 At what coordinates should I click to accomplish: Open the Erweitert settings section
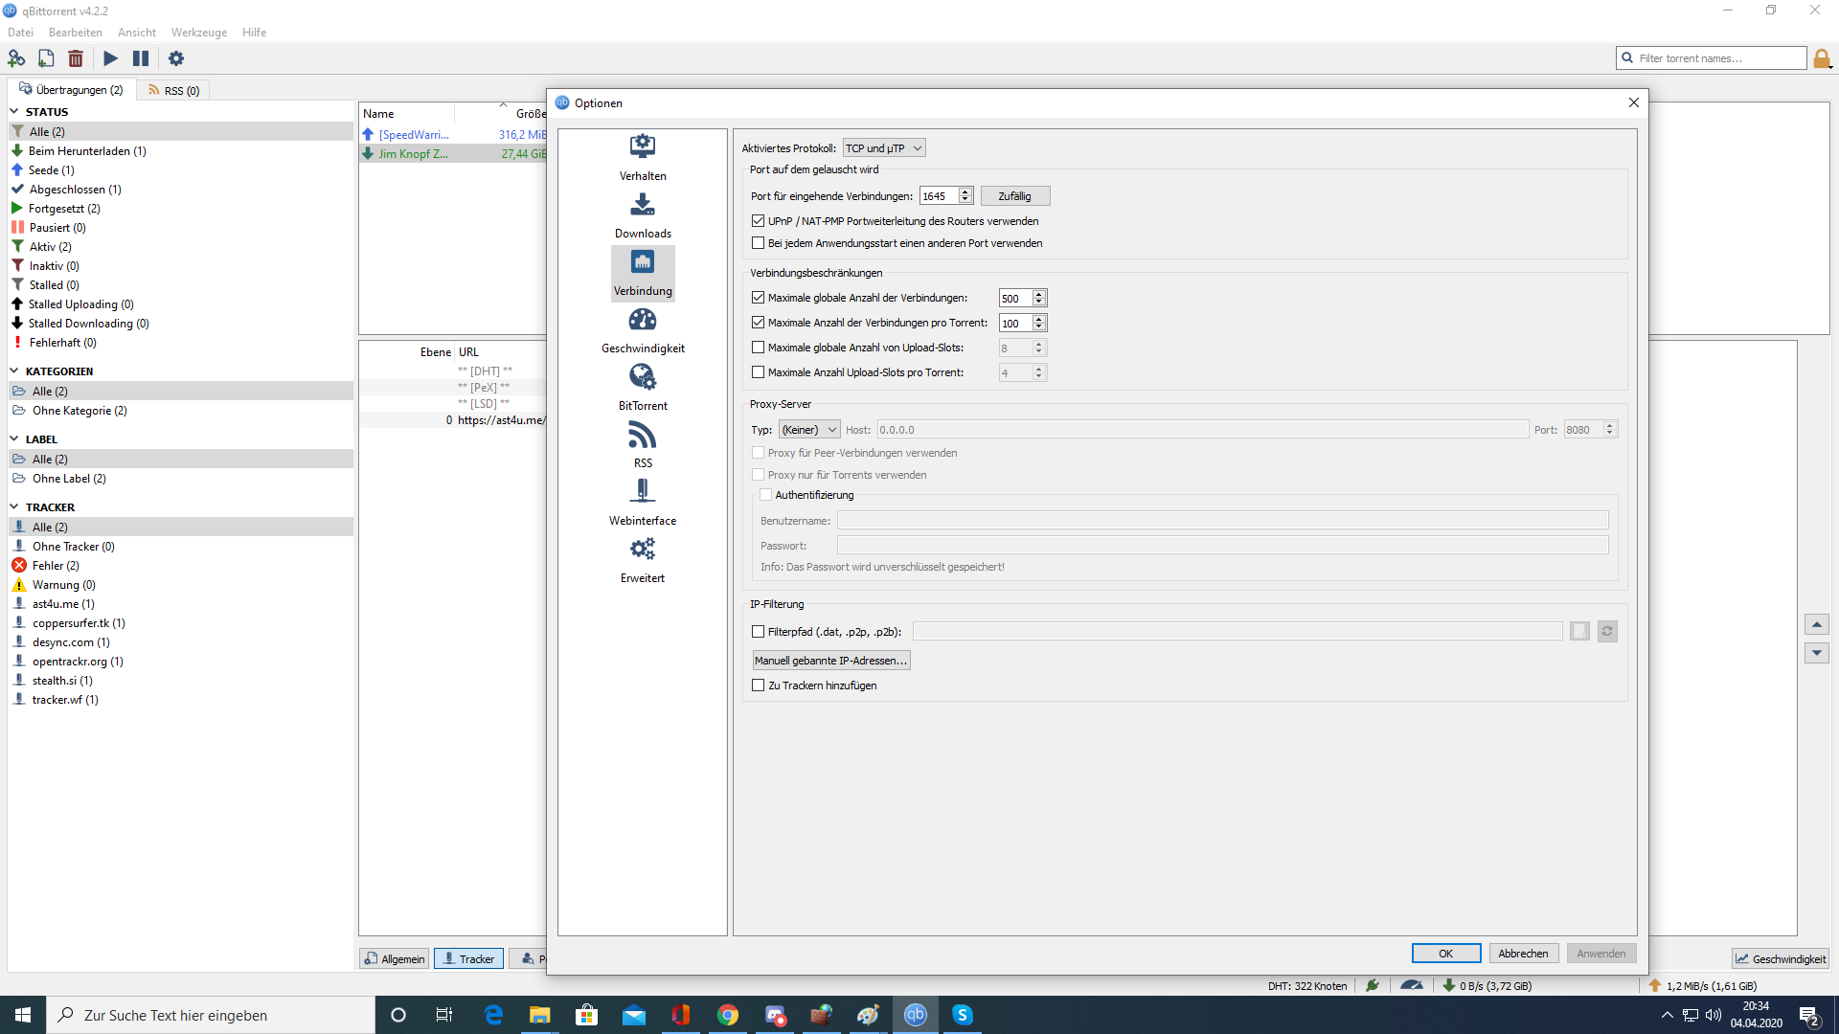pos(643,559)
